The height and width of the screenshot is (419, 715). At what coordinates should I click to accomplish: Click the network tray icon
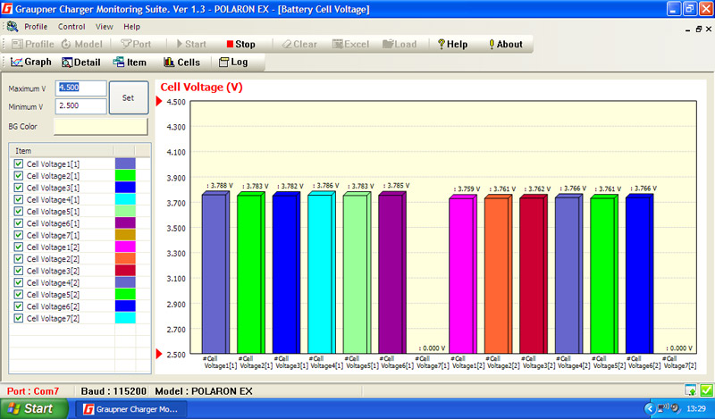pyautogui.click(x=662, y=408)
